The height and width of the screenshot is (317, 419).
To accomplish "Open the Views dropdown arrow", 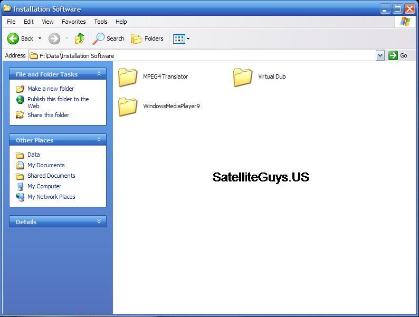I will point(188,39).
